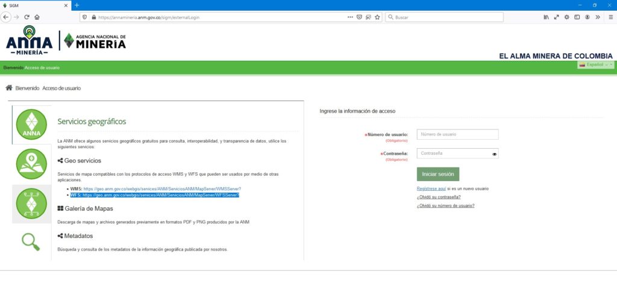Click the green magnifier search icon
617x283 pixels.
click(x=31, y=241)
